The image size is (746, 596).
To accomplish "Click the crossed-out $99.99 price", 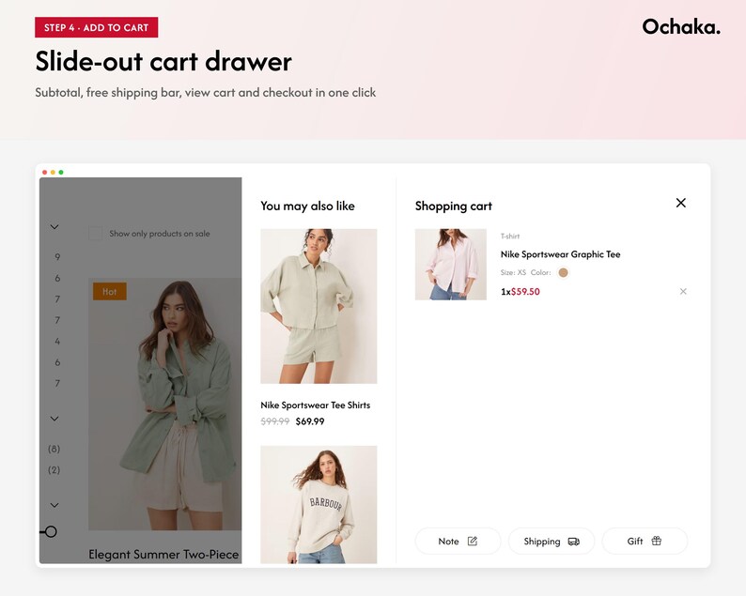I will [x=275, y=421].
